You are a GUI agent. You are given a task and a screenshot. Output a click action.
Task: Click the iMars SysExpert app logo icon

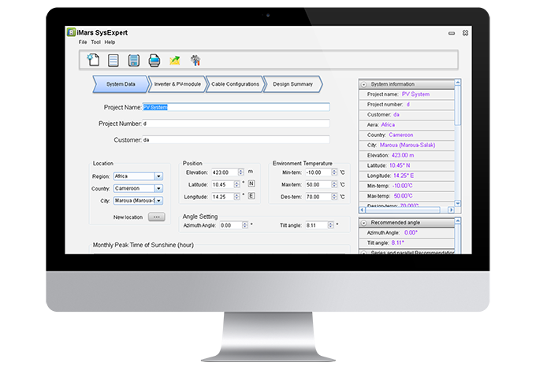(71, 32)
